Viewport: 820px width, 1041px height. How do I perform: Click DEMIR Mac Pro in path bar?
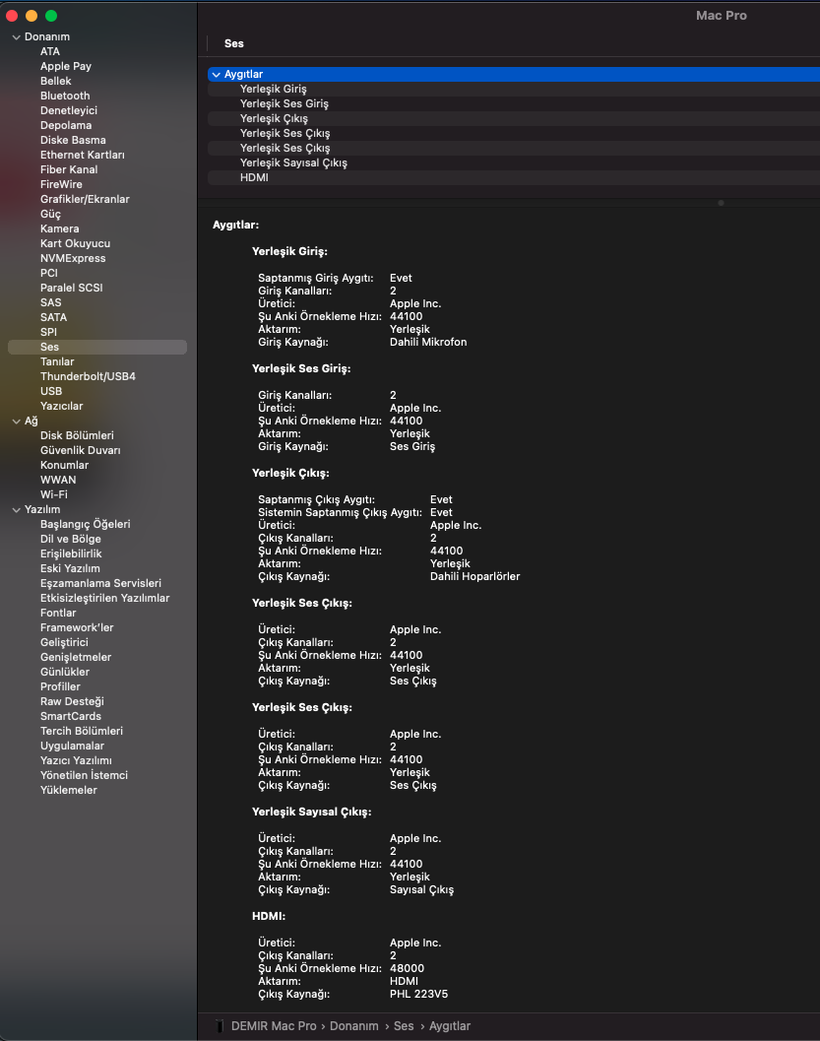point(274,1025)
